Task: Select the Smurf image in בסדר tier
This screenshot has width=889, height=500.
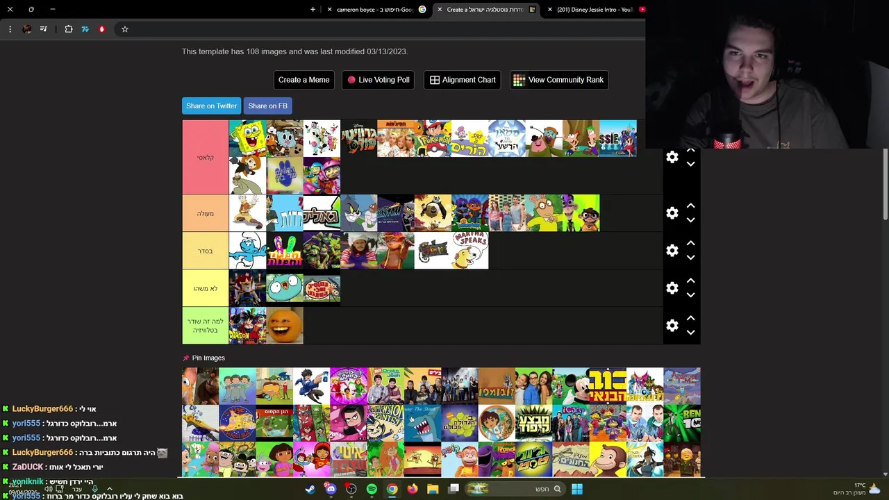Action: coord(247,250)
